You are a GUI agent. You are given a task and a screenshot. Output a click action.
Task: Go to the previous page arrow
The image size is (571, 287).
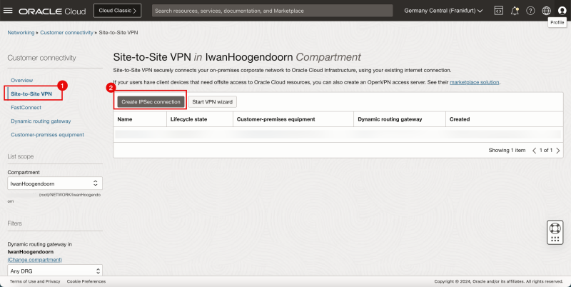coord(535,151)
